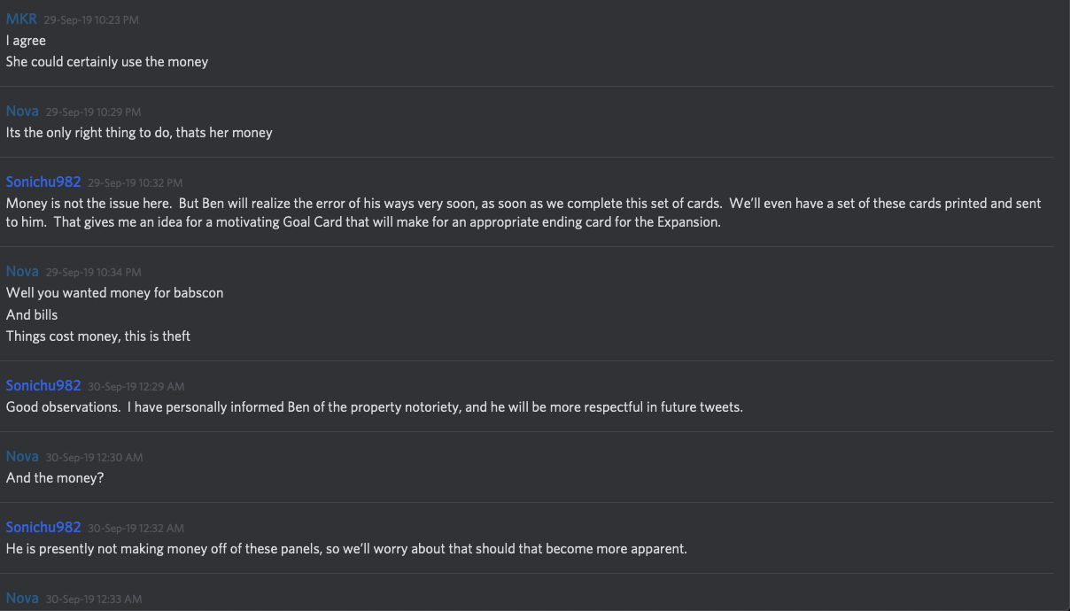Open Sonichu982 profile from 10:32 PM message

click(x=43, y=182)
